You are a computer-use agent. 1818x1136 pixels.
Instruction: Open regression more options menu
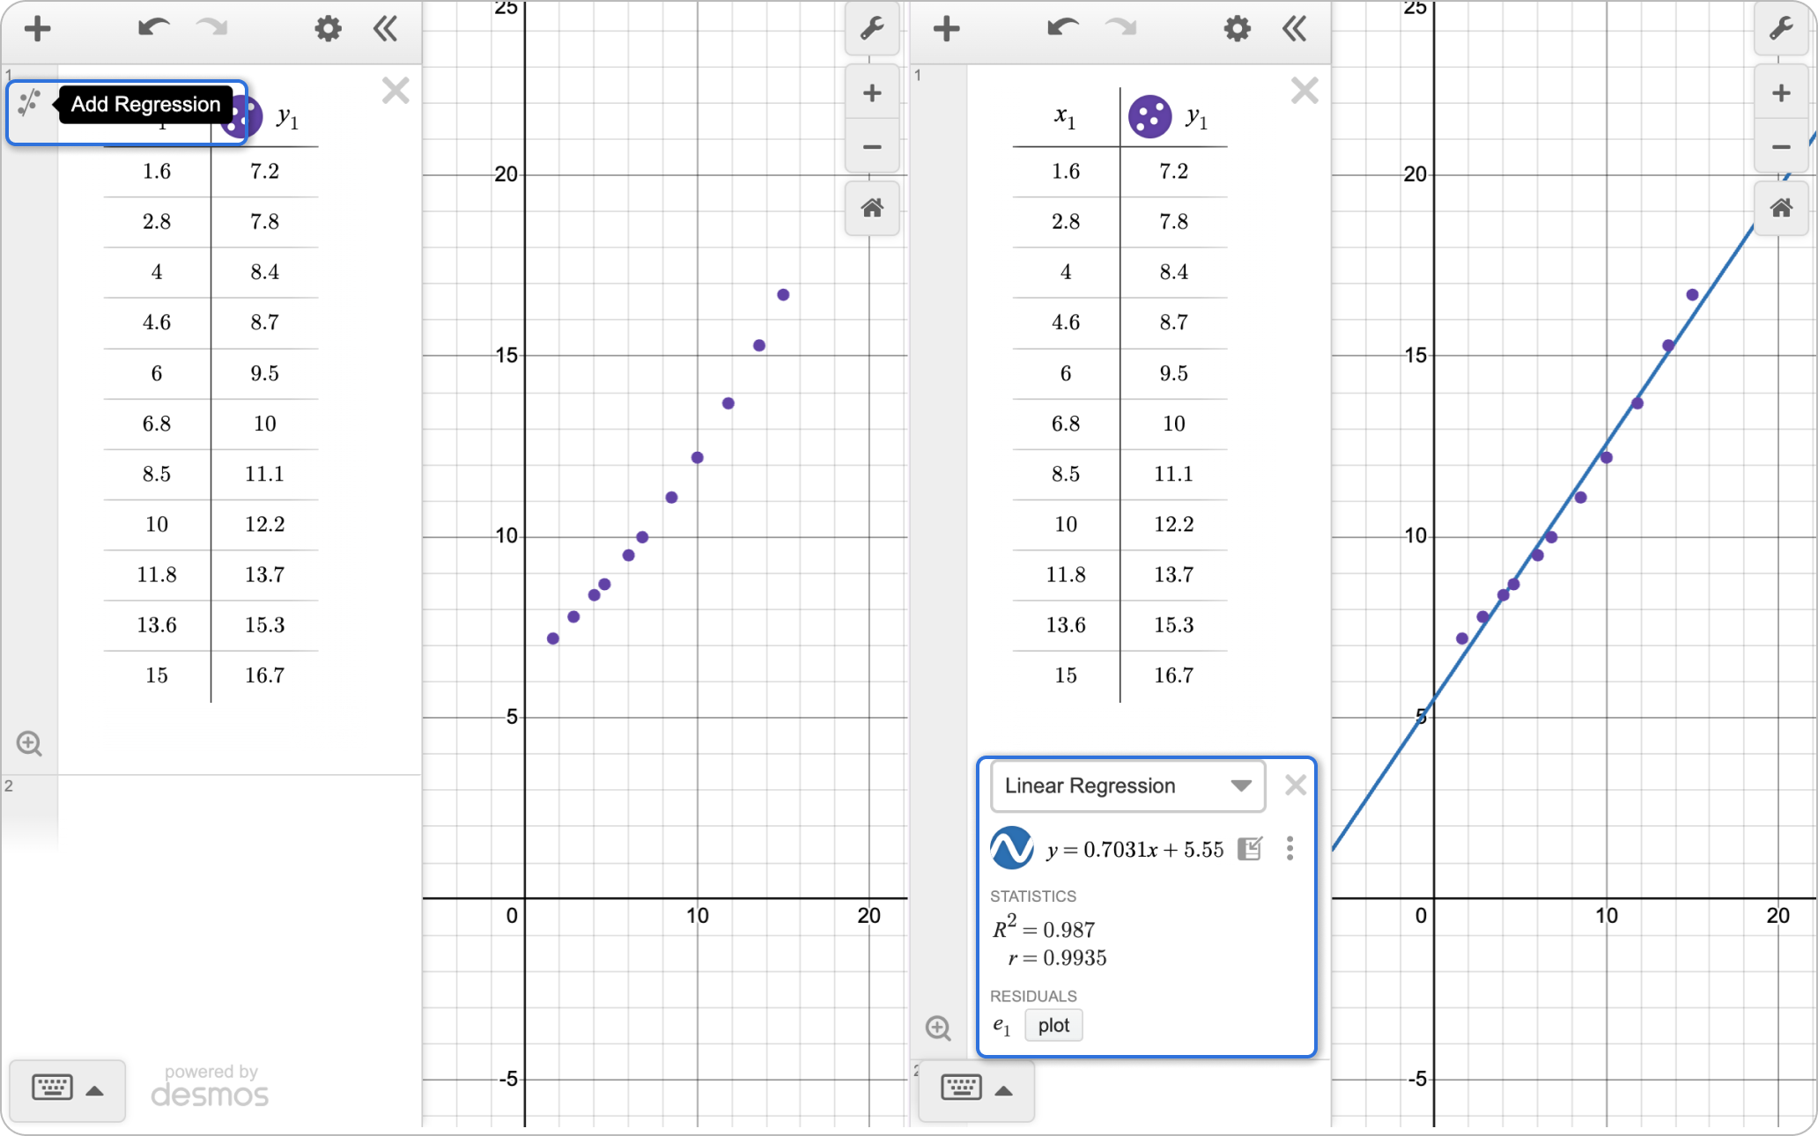(1290, 848)
